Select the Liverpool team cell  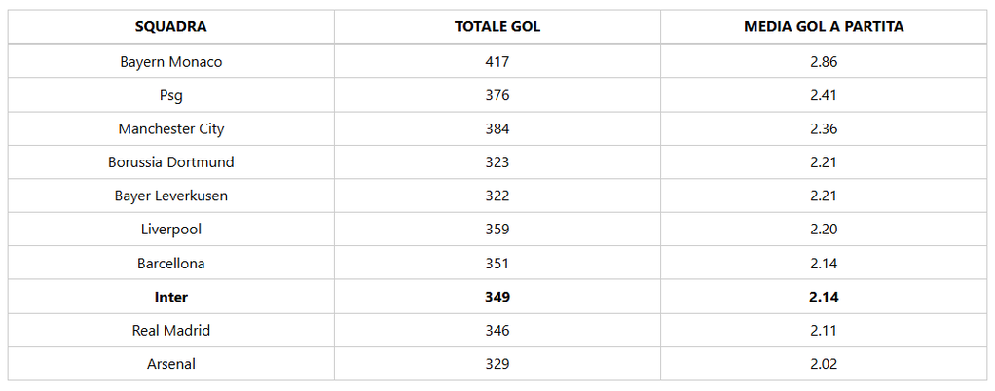[x=170, y=230]
